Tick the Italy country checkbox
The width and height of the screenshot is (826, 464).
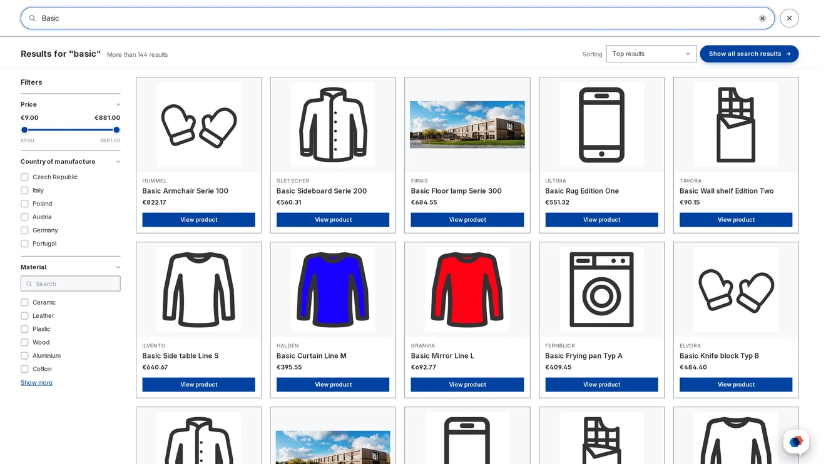coord(24,190)
